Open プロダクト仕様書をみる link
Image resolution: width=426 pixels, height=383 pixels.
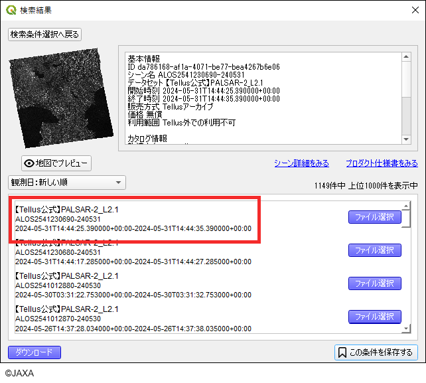pos(382,163)
